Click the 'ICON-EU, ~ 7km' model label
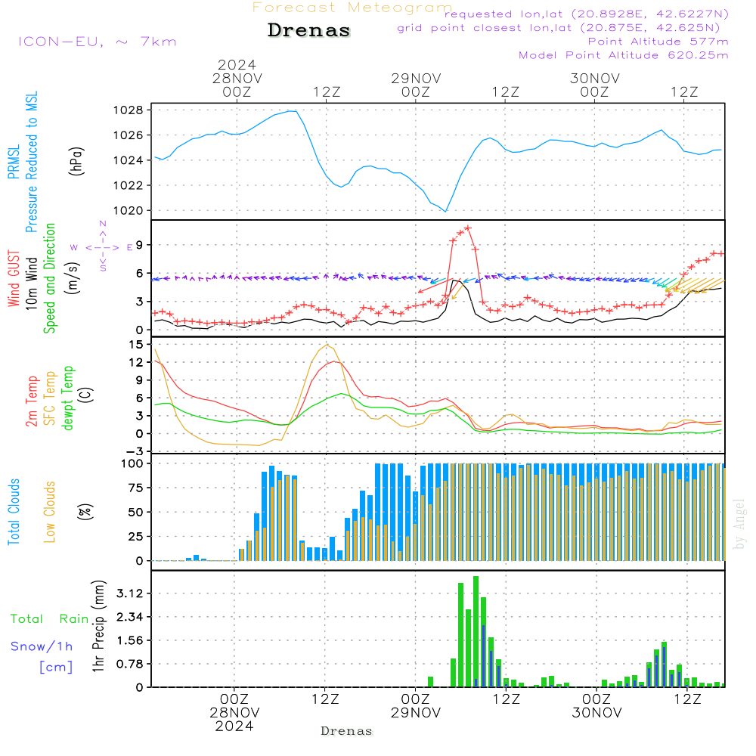 pos(98,42)
